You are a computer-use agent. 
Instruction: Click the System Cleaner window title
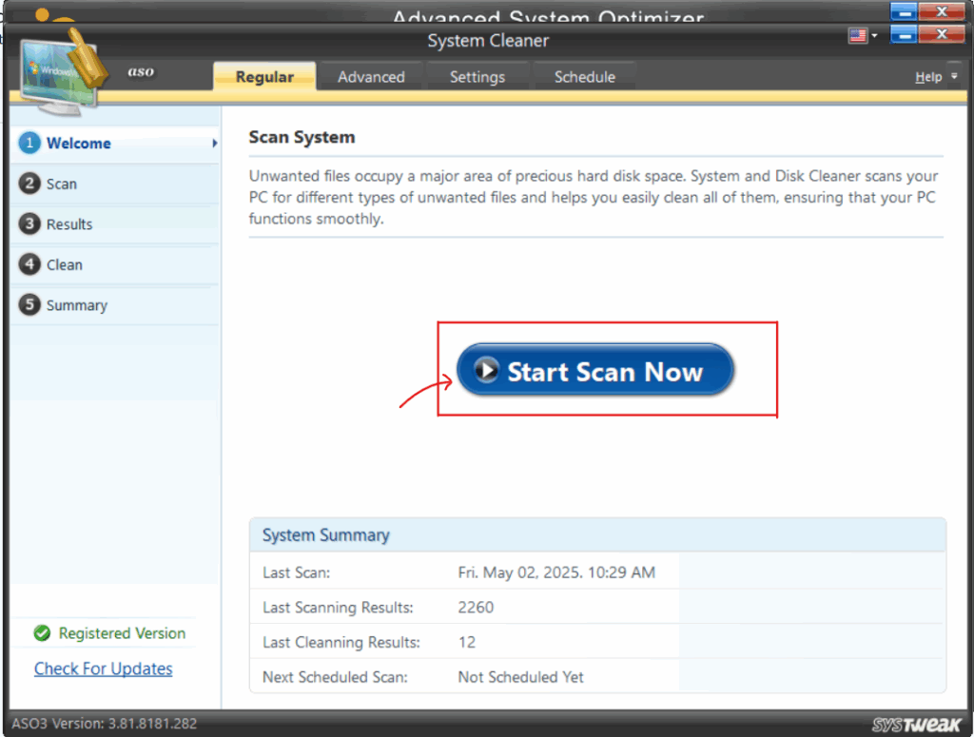tap(488, 41)
